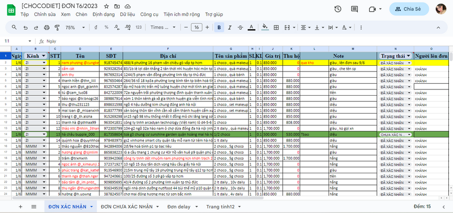Viewport: 453px width, 213px height.
Task: Open the Times font family dropdown
Action: point(163,27)
